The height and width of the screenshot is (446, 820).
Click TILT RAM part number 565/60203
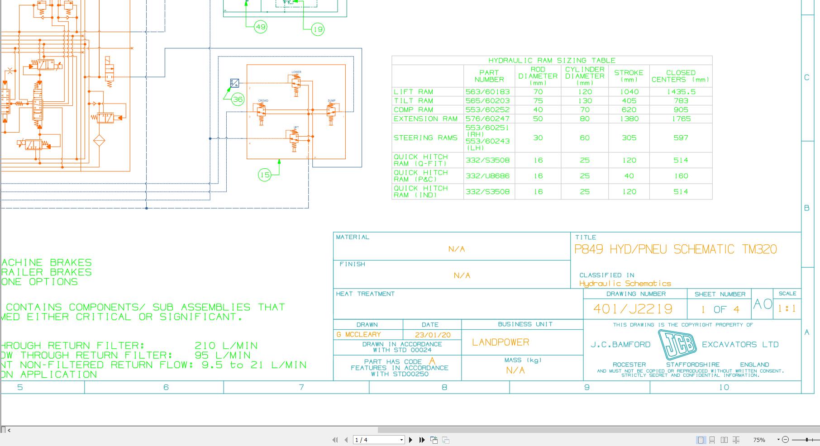pos(487,101)
